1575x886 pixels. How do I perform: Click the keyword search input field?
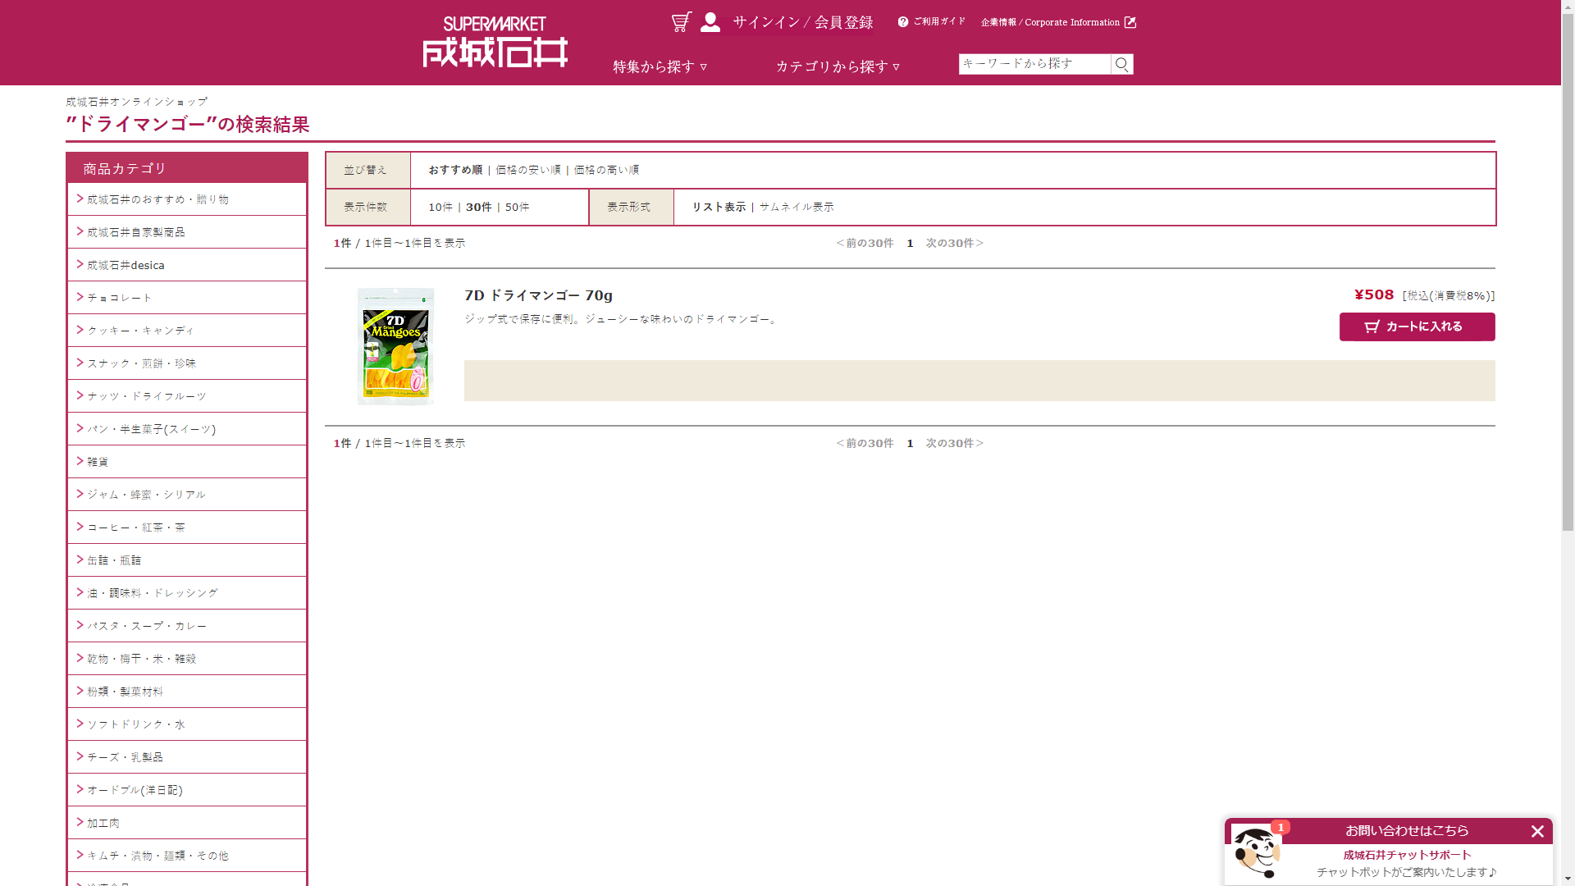pyautogui.click(x=1034, y=64)
